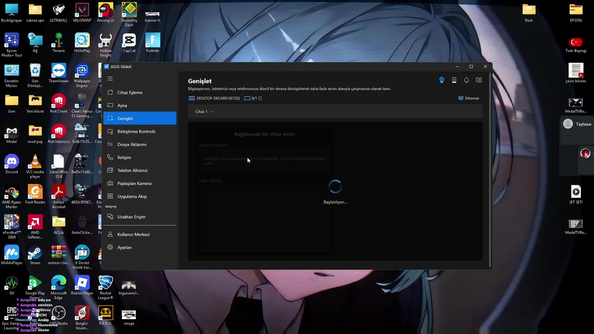Select the Riot Client desktop icon
The height and width of the screenshot is (334, 594).
[x=58, y=104]
